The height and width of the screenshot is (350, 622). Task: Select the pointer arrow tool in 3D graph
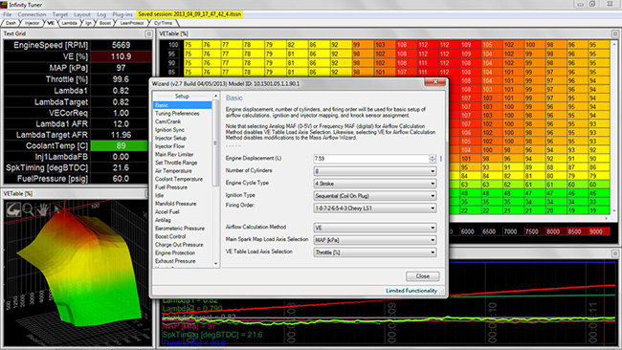point(57,209)
